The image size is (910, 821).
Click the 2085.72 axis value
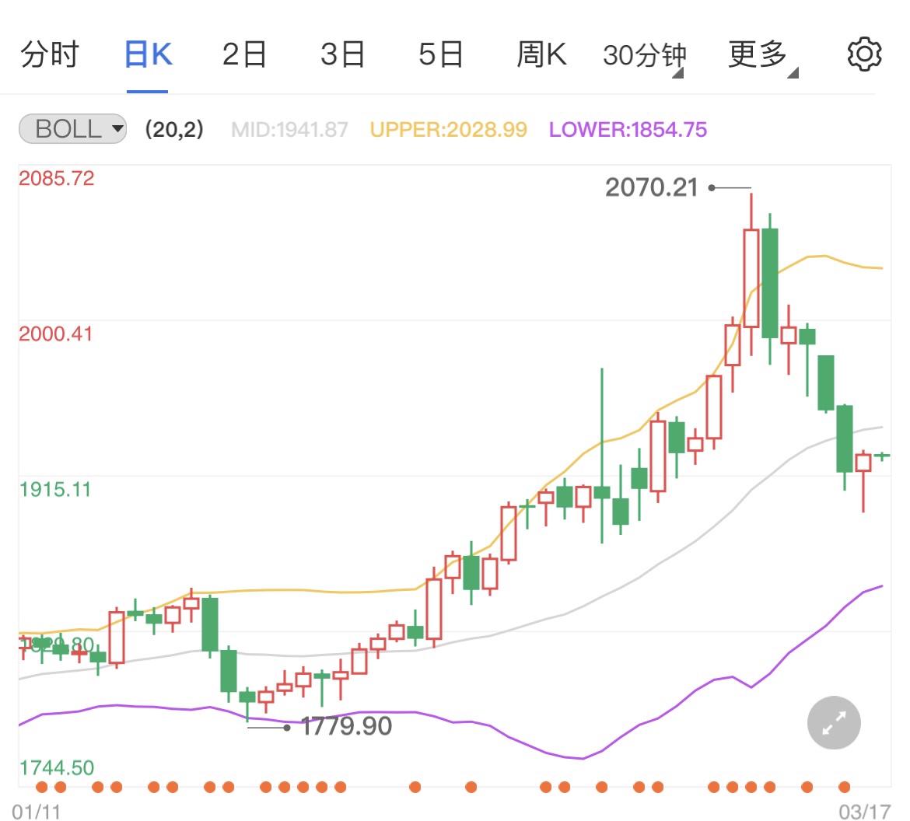point(56,178)
